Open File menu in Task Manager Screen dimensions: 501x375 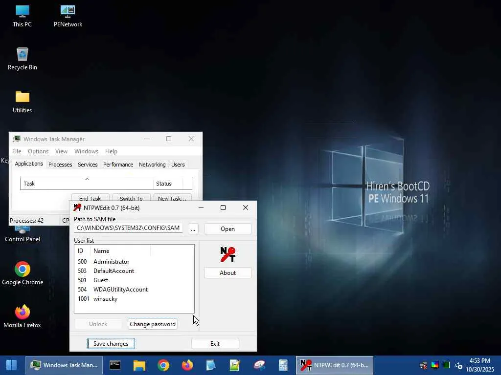(17, 151)
